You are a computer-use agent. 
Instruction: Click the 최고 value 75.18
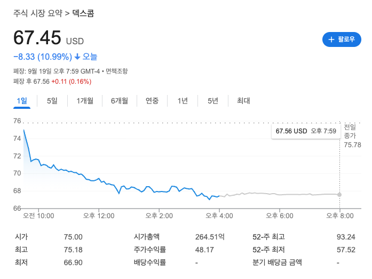(73, 250)
